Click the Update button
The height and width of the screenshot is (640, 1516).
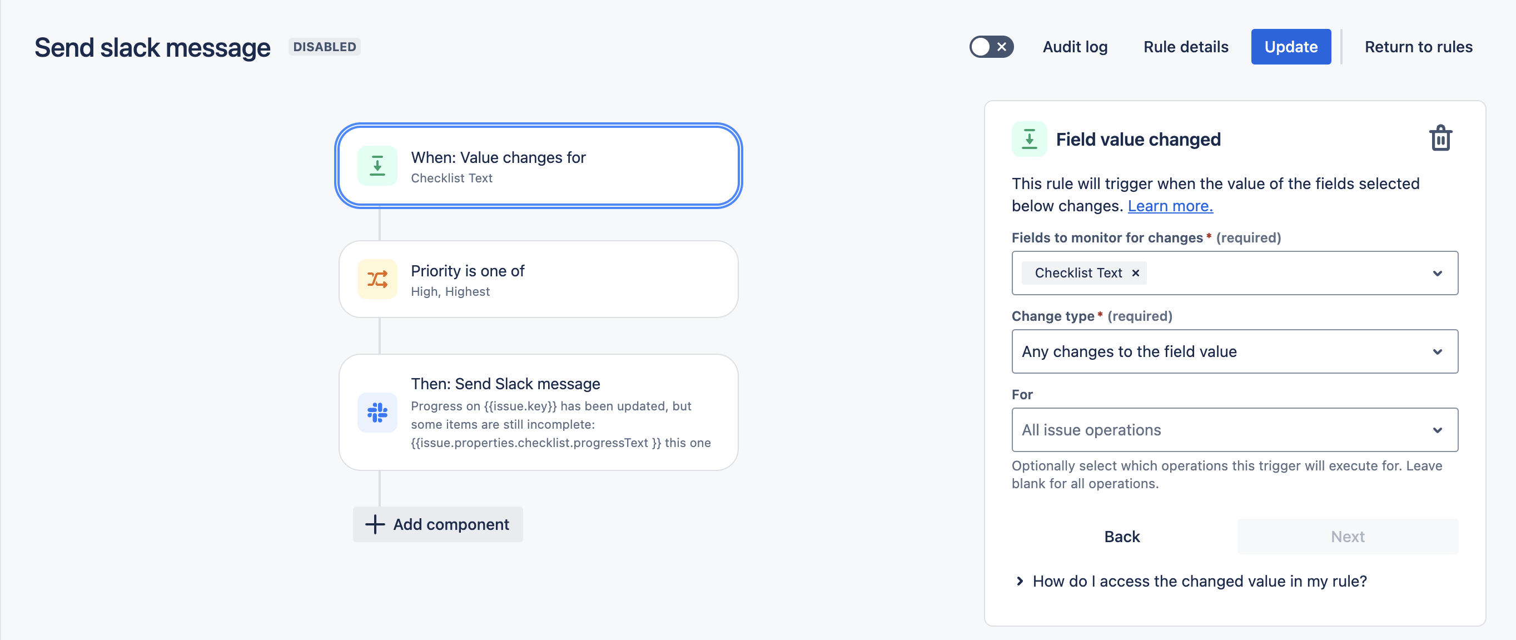pyautogui.click(x=1291, y=47)
